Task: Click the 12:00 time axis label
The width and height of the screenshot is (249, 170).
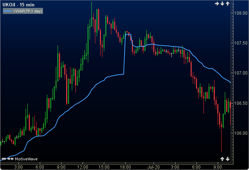Action: pyautogui.click(x=83, y=167)
